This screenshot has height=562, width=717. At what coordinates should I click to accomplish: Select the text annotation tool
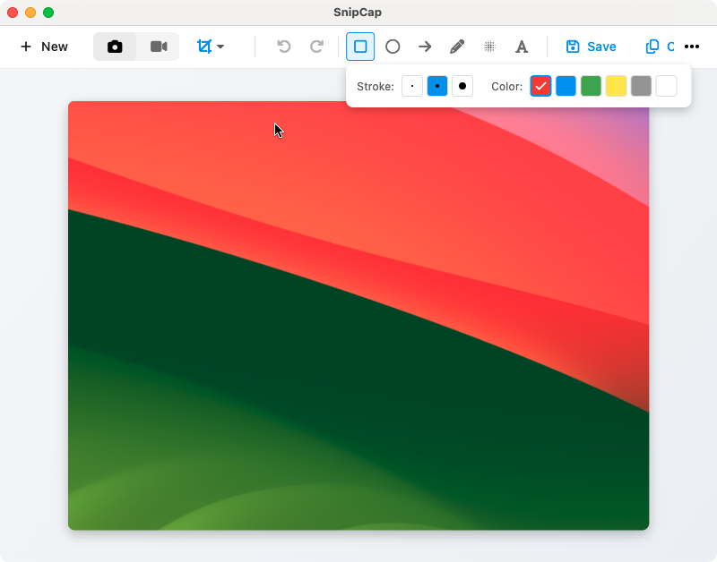tap(522, 47)
